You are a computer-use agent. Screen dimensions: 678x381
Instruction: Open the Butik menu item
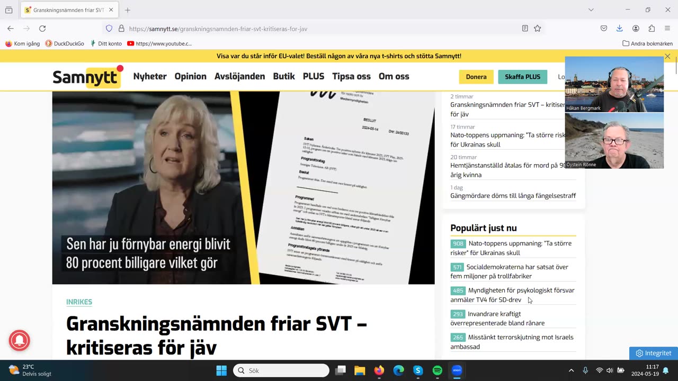(284, 76)
